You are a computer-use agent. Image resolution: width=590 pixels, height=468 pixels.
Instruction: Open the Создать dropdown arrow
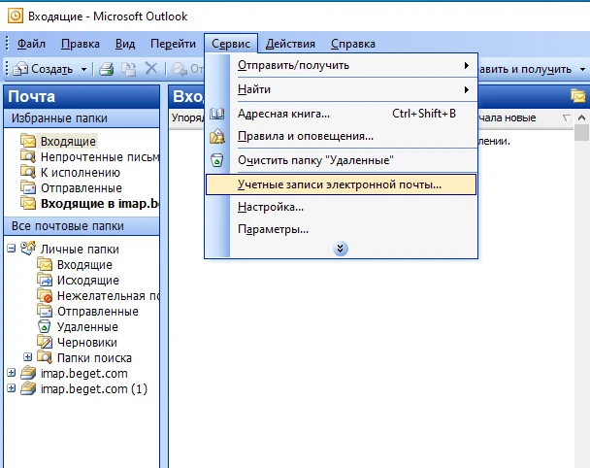point(83,69)
